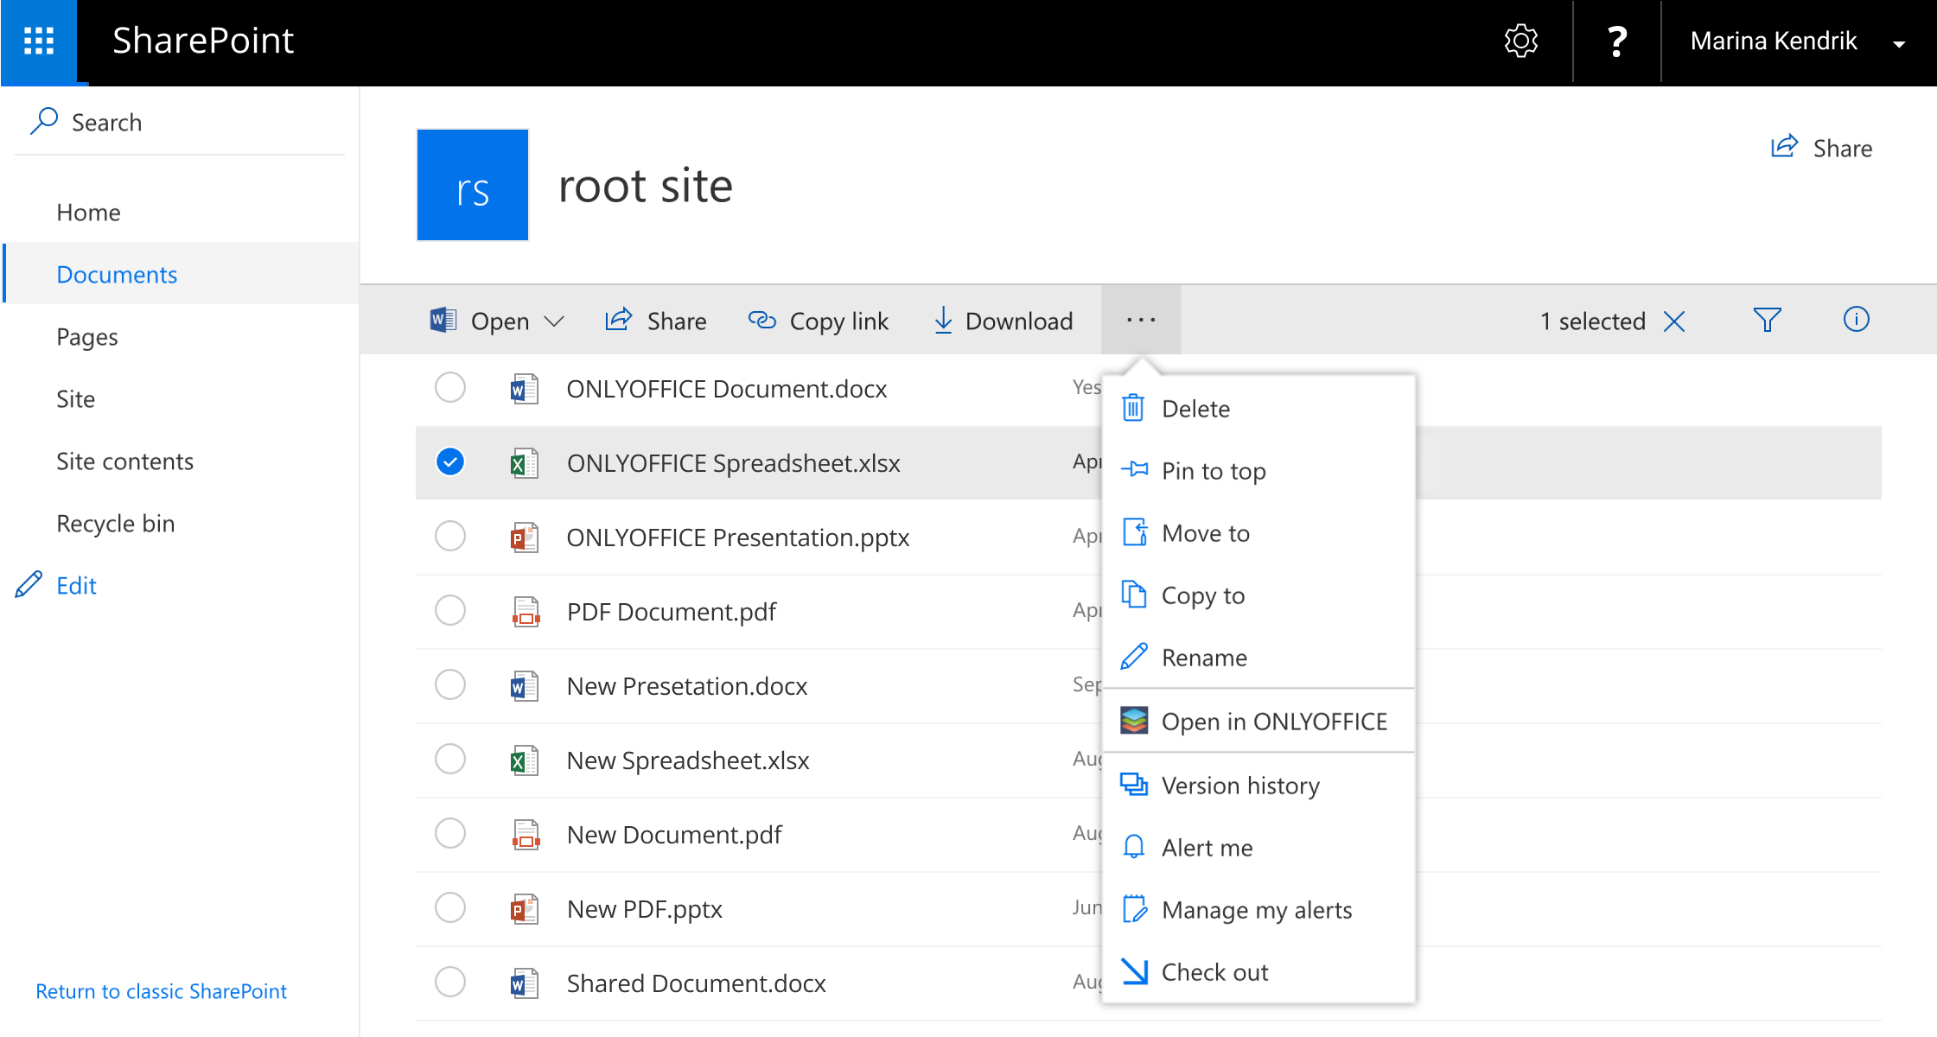
Task: Open file name New Spreadsheet.xlsx
Action: (x=688, y=760)
